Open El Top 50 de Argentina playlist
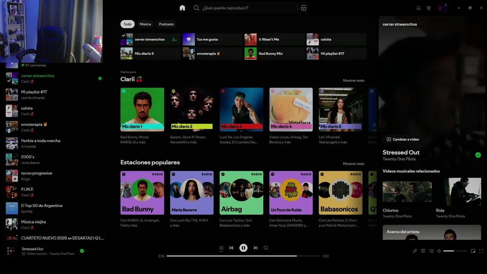The height and width of the screenshot is (274, 487). point(55,208)
